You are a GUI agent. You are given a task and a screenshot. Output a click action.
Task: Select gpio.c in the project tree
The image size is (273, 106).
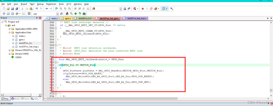click(x=22, y=39)
